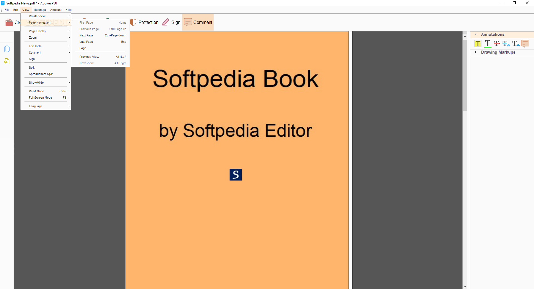The width and height of the screenshot is (534, 289).
Task: Enter Full Screen Mode
Action: coord(46,98)
